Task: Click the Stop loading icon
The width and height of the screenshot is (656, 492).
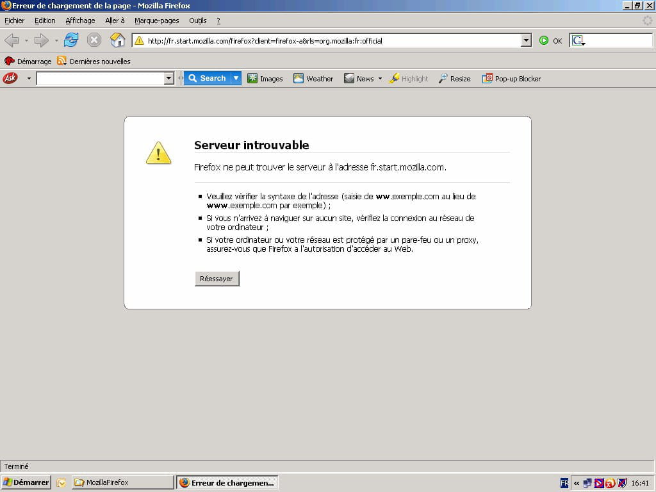Action: coord(94,40)
